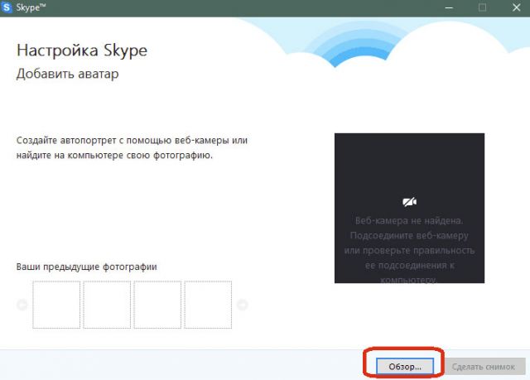Screen dimensions: 530x380
Task: Click 'Веб-камера не найдена.' message
Action: point(409,220)
